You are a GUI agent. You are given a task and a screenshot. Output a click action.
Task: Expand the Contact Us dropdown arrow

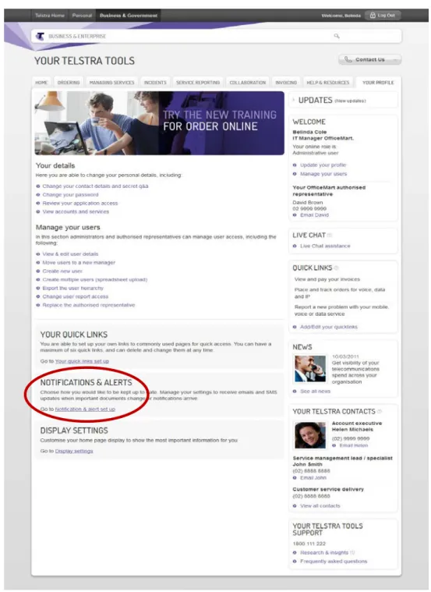click(x=395, y=59)
